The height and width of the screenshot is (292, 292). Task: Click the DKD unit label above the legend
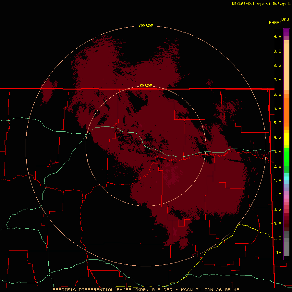(285, 19)
